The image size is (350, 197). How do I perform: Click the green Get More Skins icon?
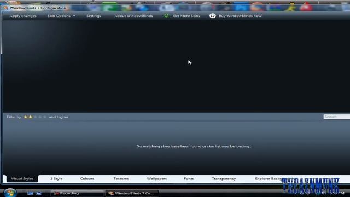point(166,16)
